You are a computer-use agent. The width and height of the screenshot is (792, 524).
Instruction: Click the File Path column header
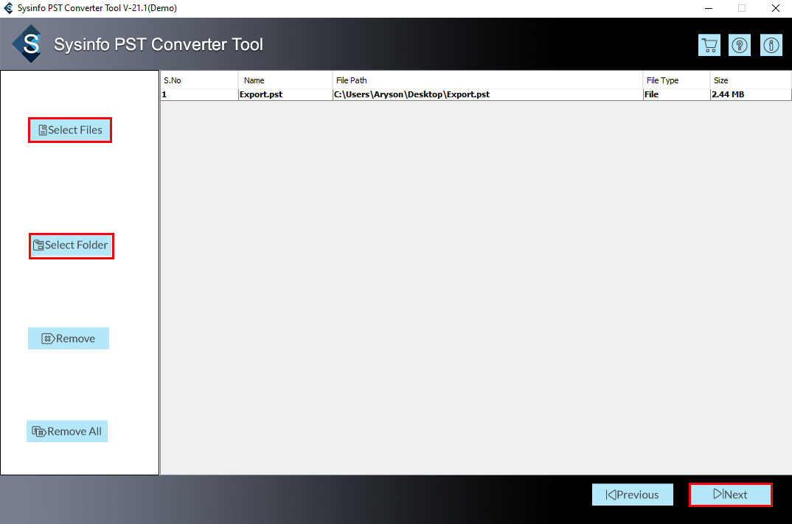coord(487,80)
